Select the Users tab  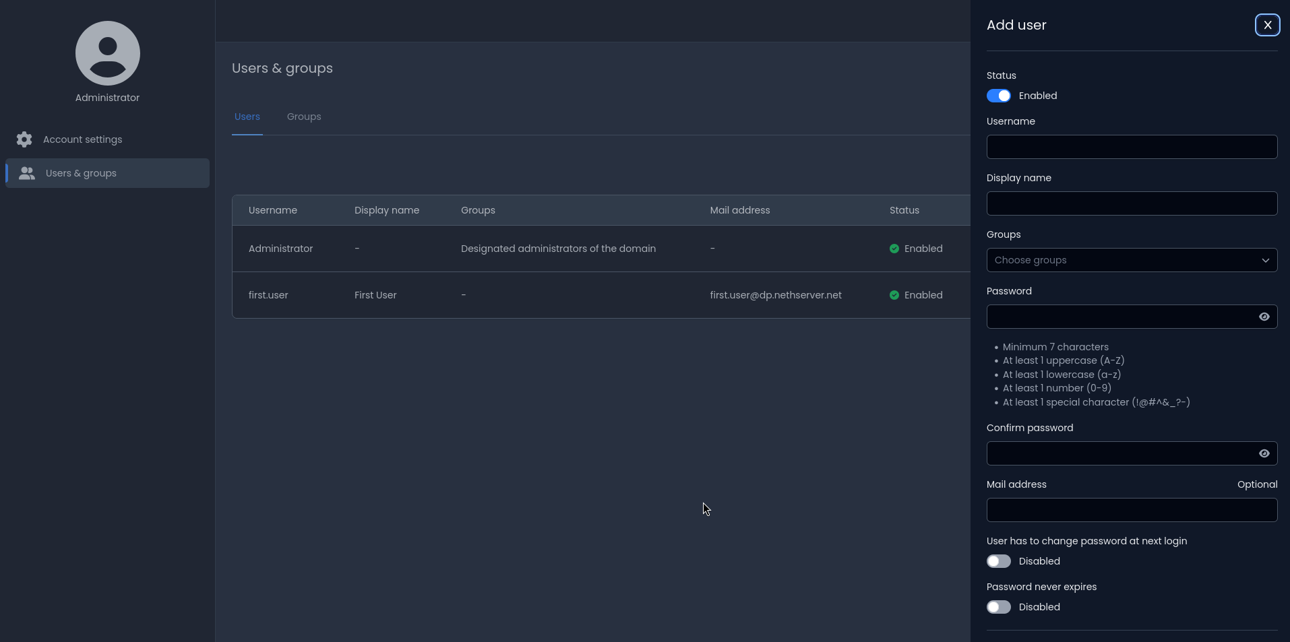click(247, 117)
